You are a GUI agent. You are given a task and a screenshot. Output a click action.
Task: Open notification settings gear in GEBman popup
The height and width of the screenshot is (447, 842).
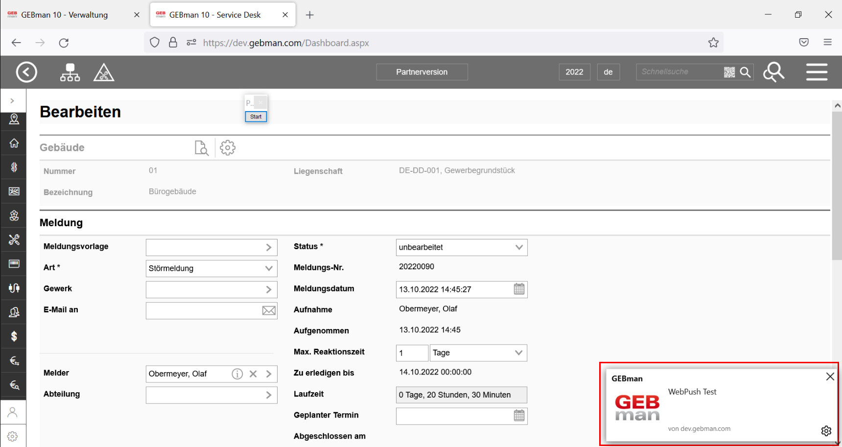click(x=826, y=431)
